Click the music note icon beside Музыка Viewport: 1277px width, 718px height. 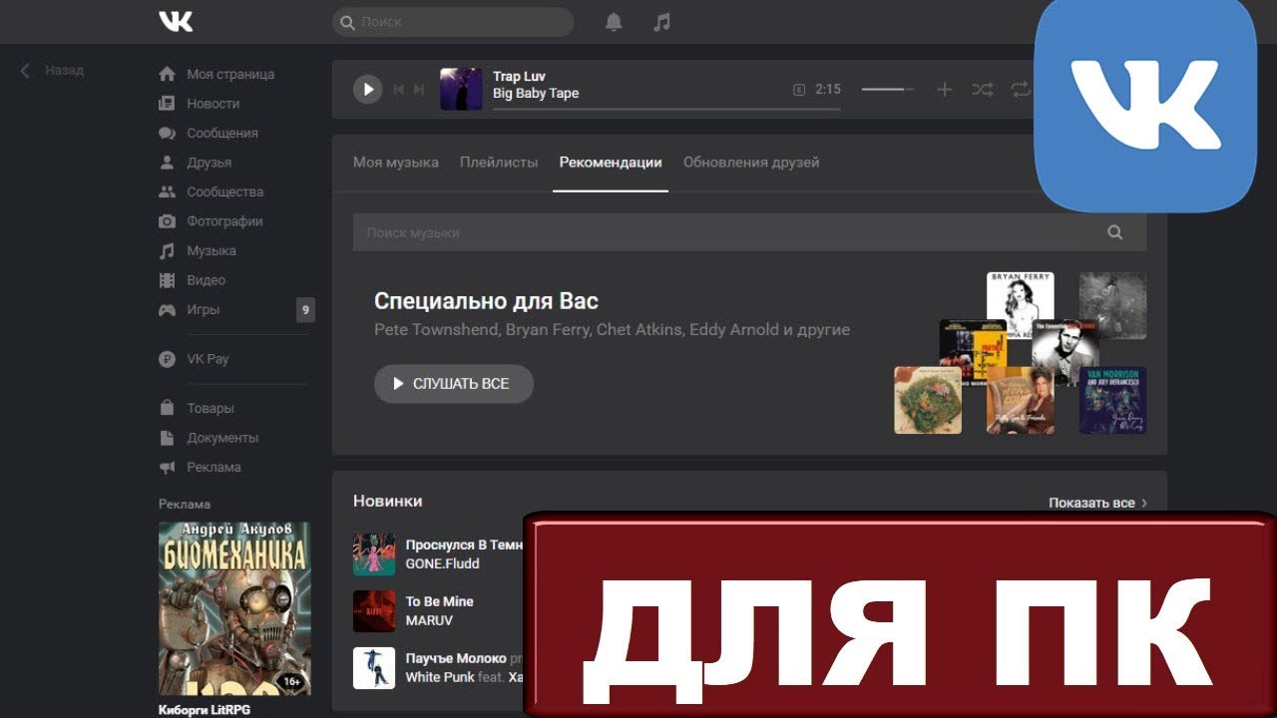168,250
